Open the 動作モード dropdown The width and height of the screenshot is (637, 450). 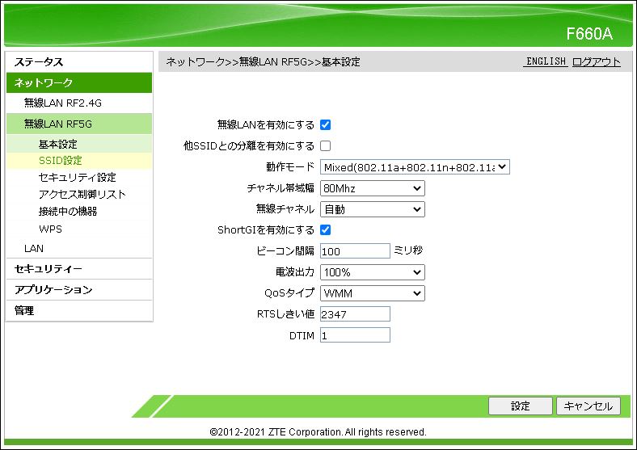415,167
